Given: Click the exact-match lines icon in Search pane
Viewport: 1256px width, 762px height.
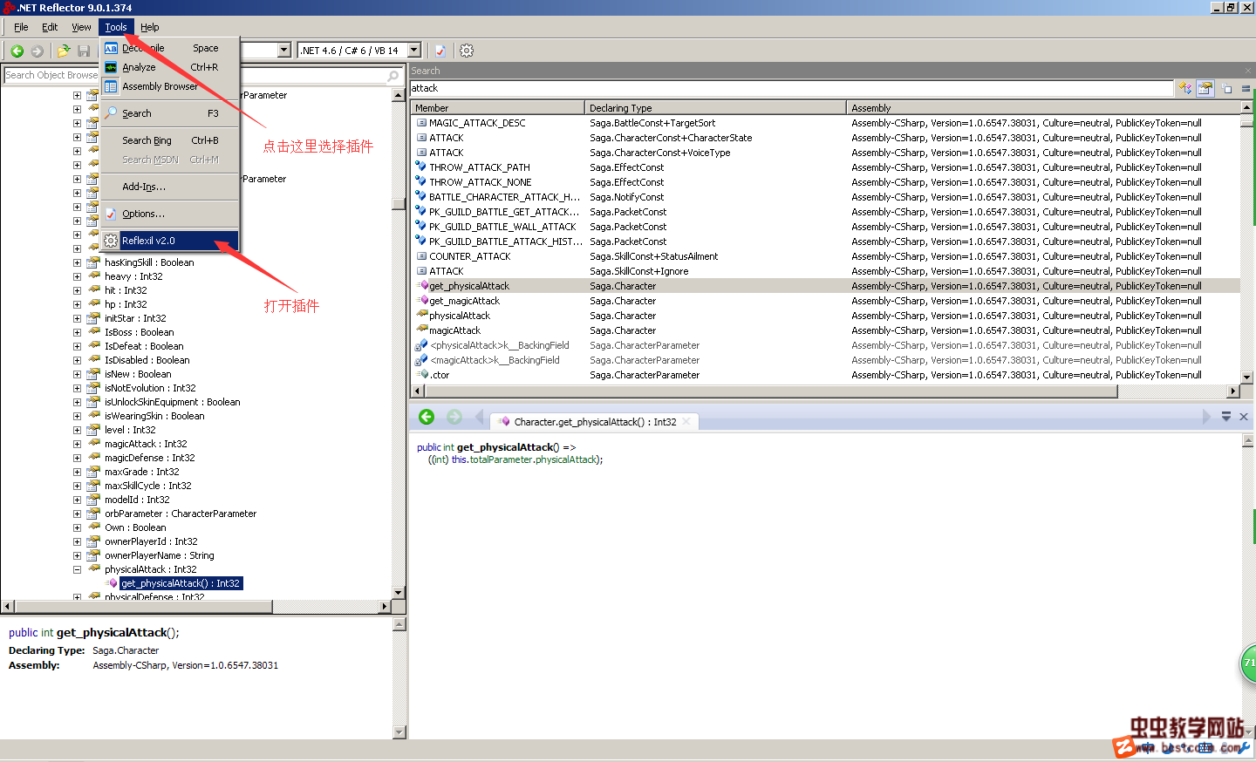Looking at the screenshot, I should 1246,88.
